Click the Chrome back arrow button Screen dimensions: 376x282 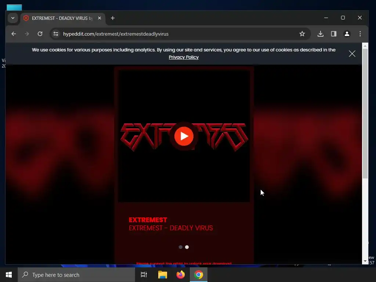(14, 34)
